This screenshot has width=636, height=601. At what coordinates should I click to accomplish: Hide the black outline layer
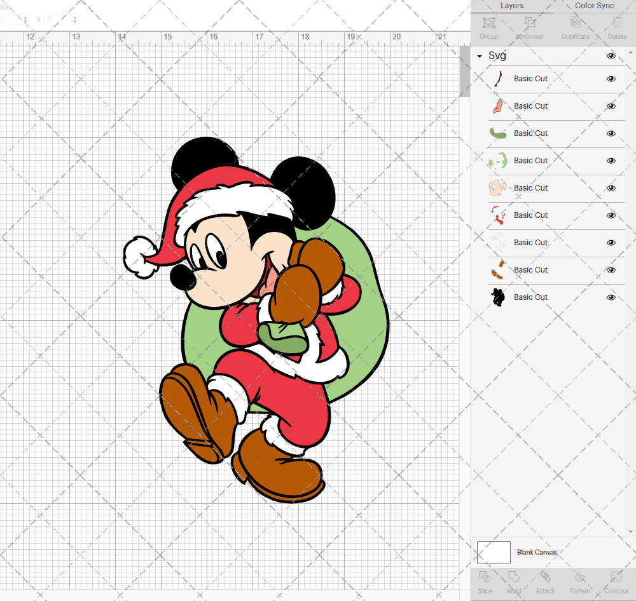pos(611,297)
